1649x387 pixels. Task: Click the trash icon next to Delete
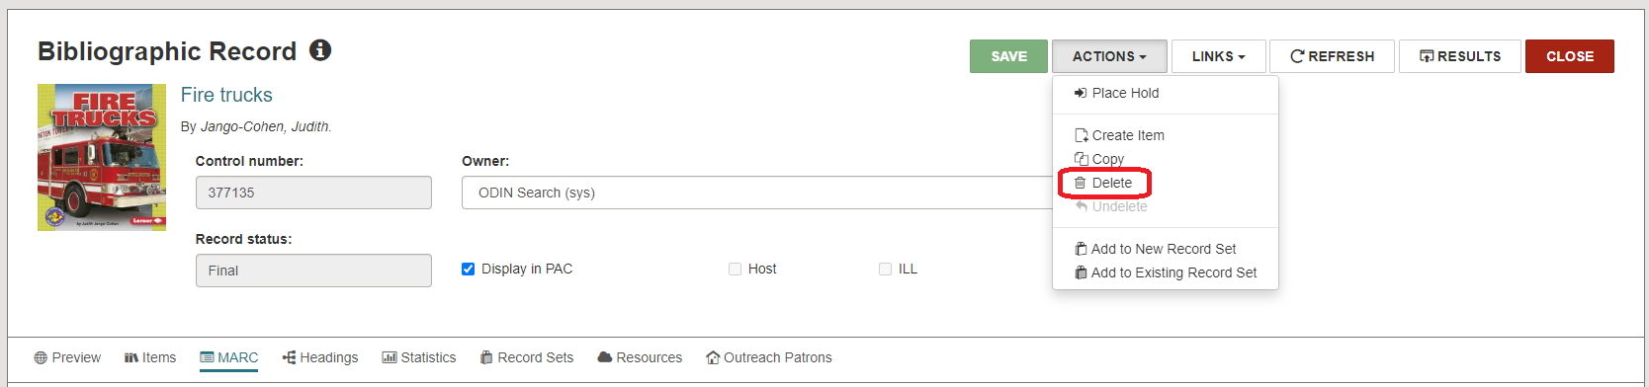click(x=1081, y=183)
